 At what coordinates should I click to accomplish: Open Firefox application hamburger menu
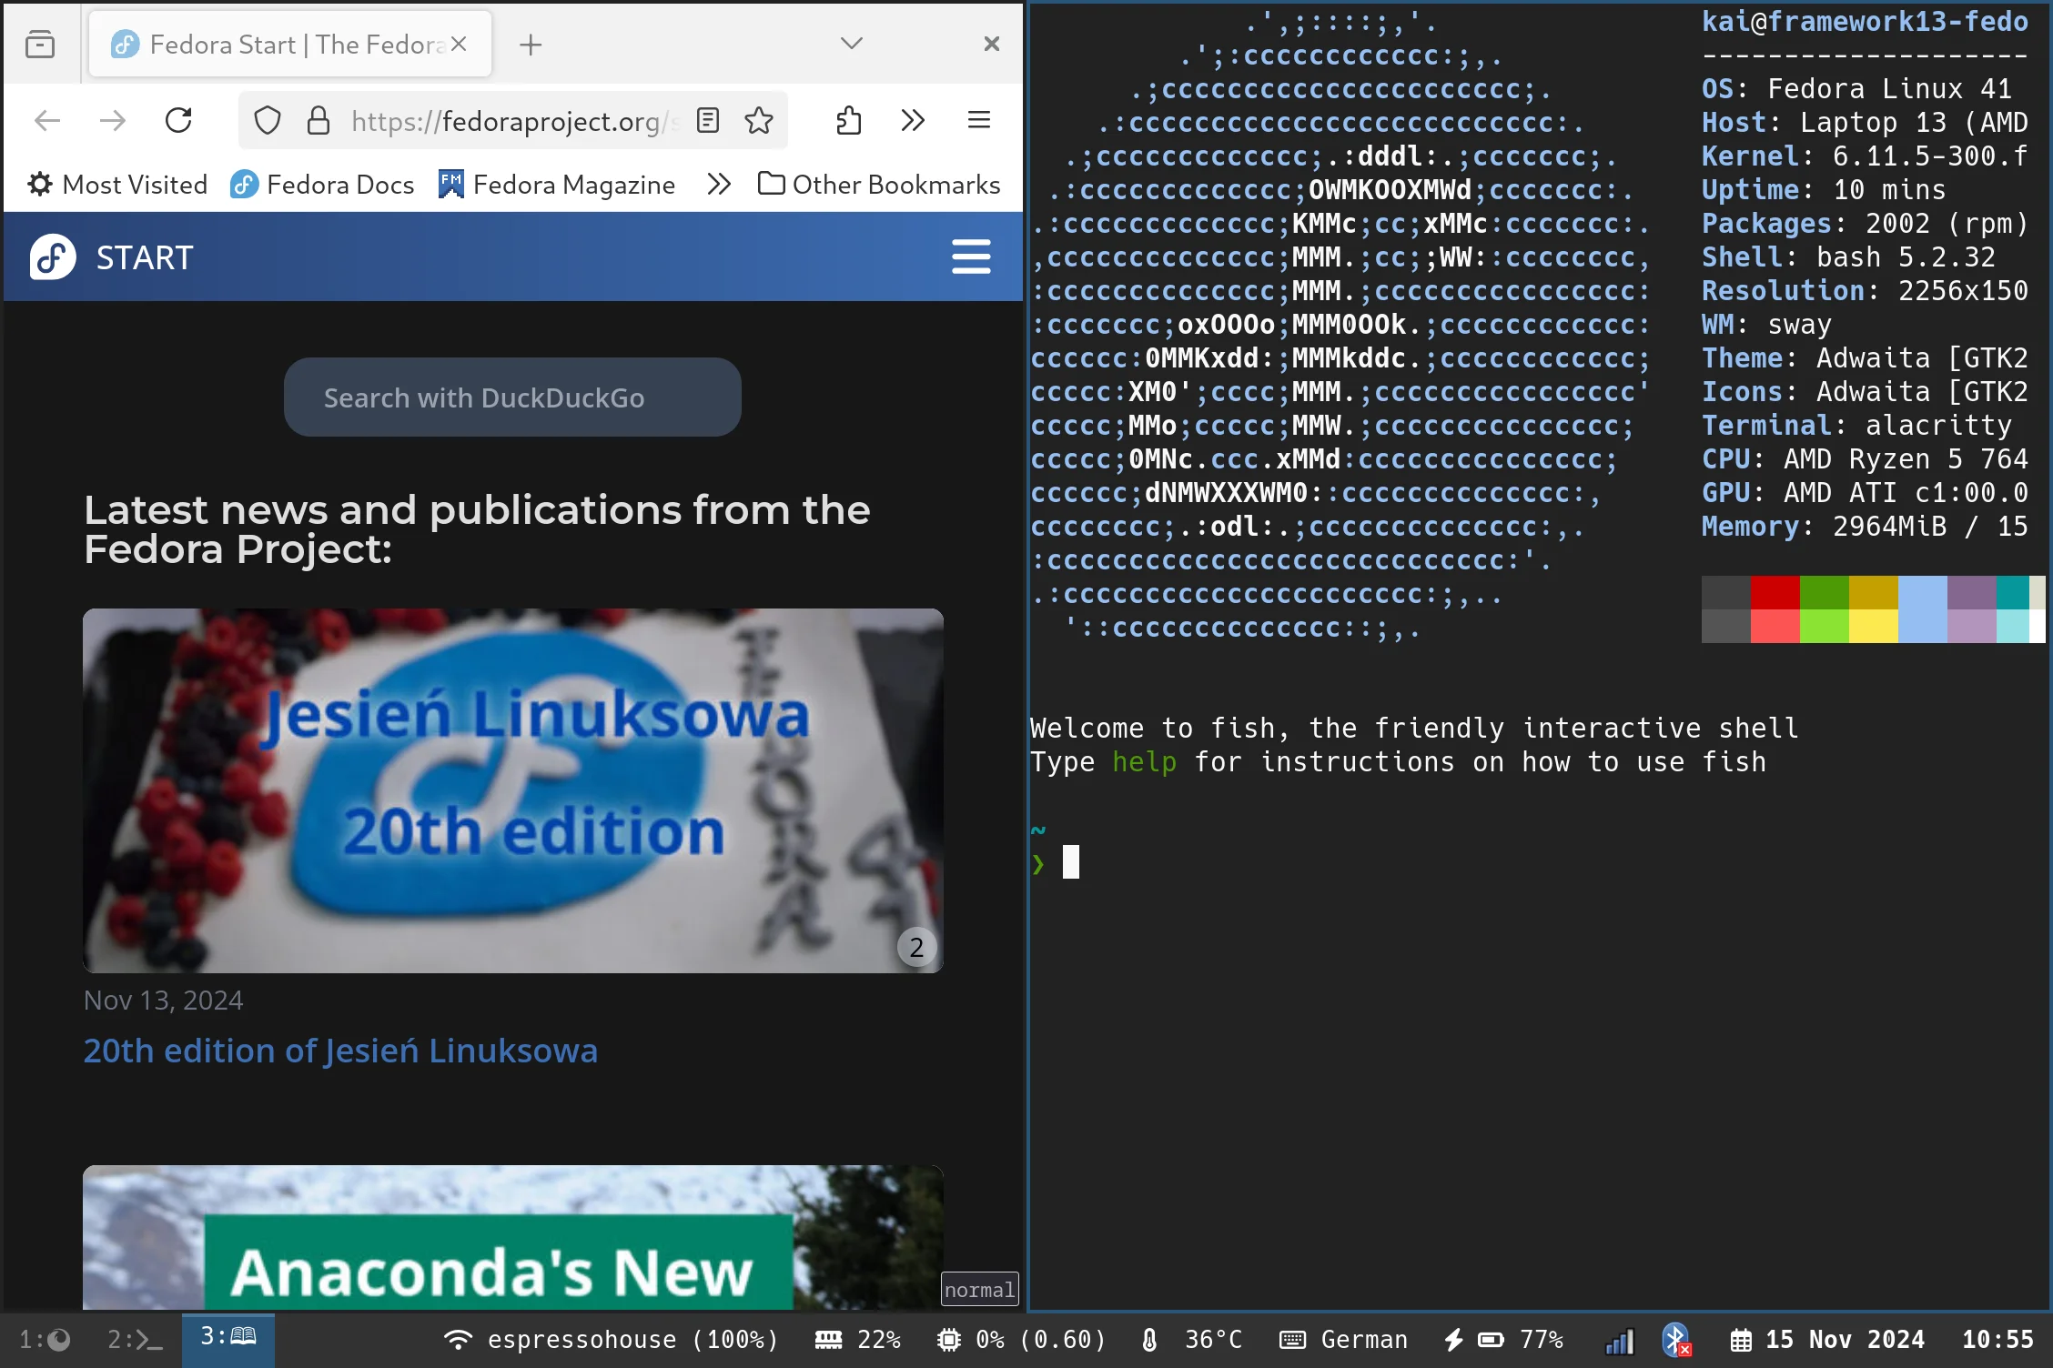[x=979, y=120]
